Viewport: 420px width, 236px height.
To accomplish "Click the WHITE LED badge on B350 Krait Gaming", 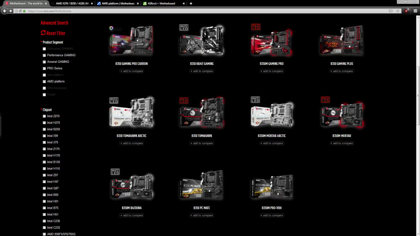I will [x=184, y=28].
